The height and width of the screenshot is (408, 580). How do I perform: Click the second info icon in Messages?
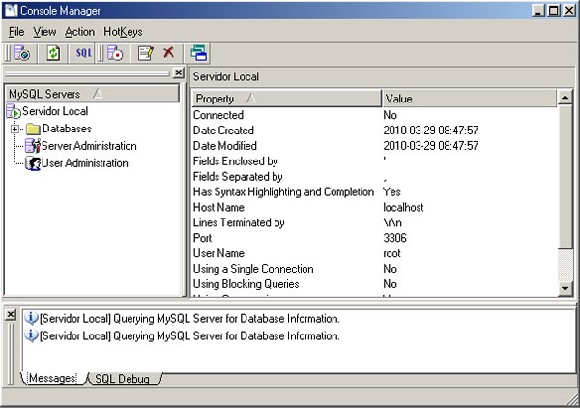tap(31, 335)
